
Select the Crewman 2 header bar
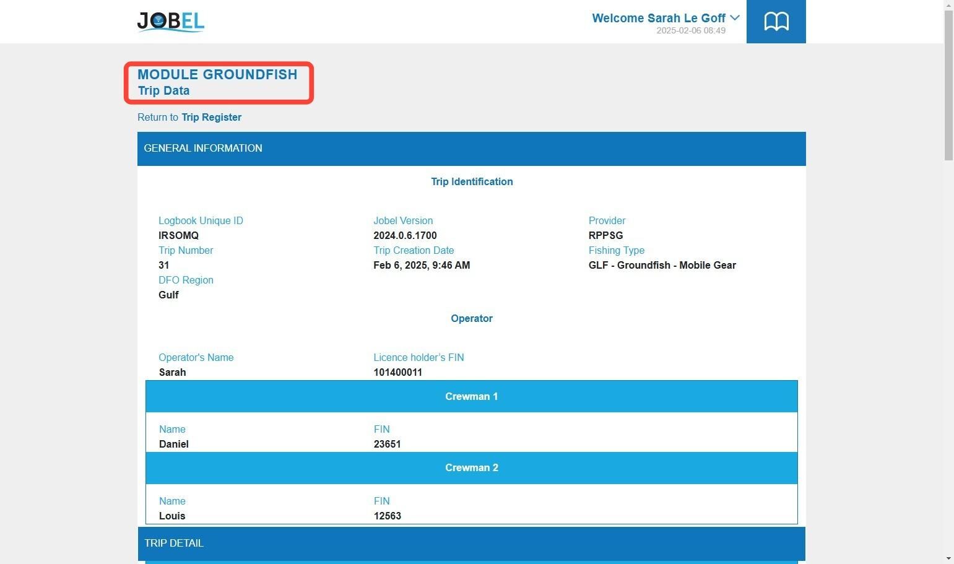pyautogui.click(x=472, y=468)
